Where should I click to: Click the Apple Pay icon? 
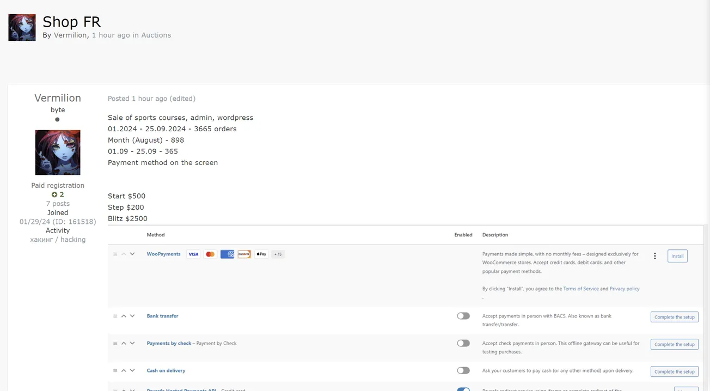click(261, 254)
